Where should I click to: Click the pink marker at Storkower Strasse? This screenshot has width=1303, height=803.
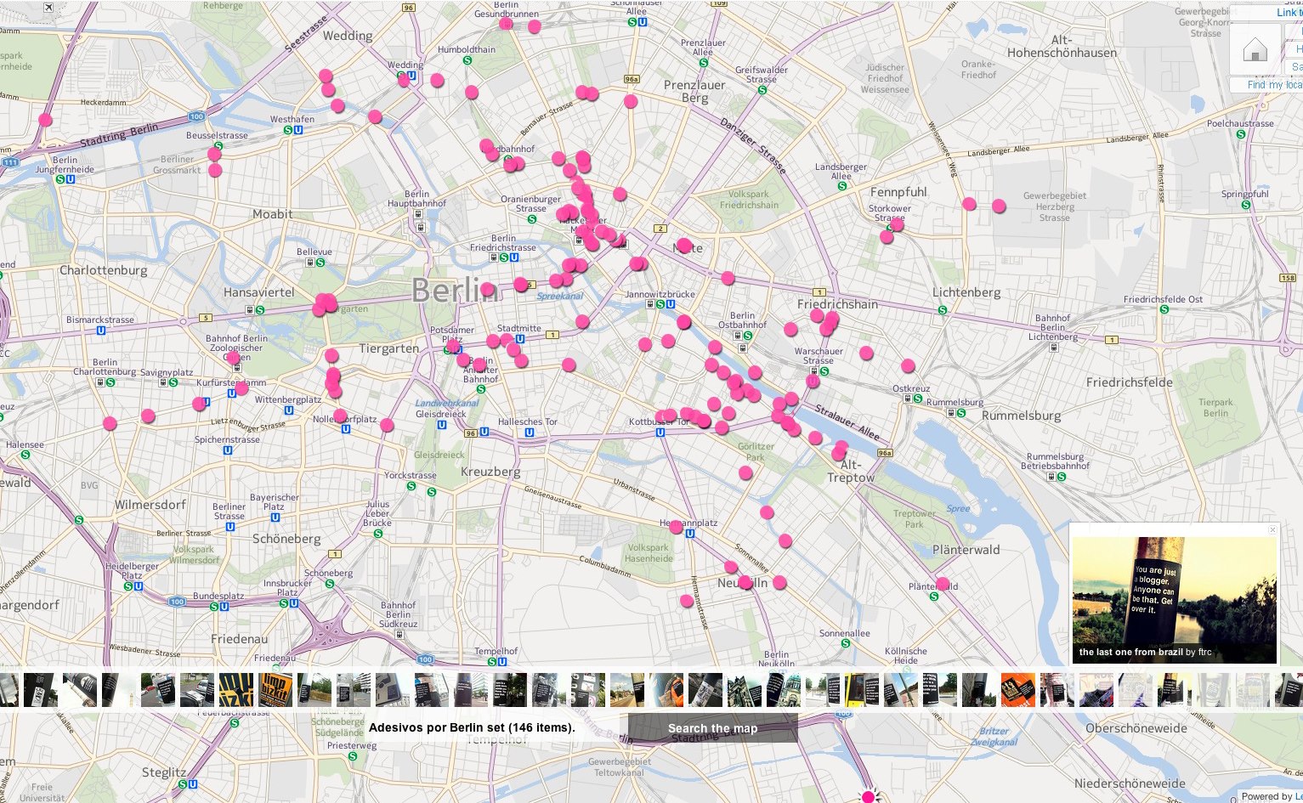(x=897, y=224)
